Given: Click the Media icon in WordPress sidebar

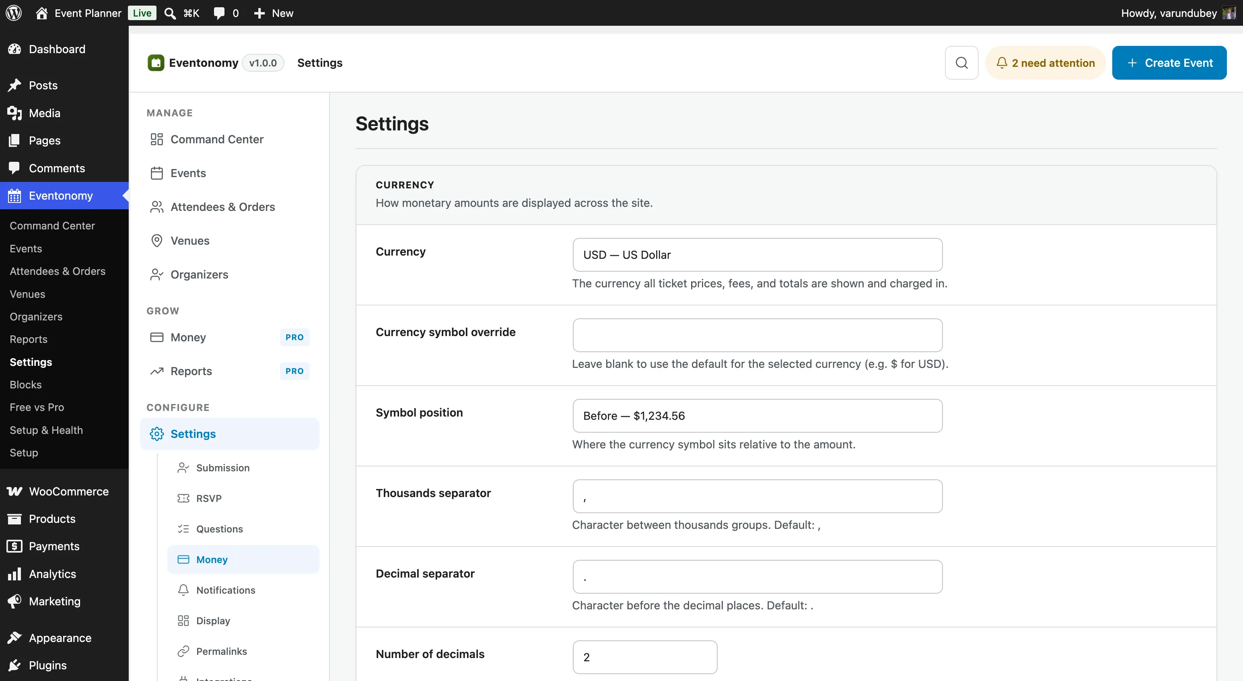Looking at the screenshot, I should point(14,113).
